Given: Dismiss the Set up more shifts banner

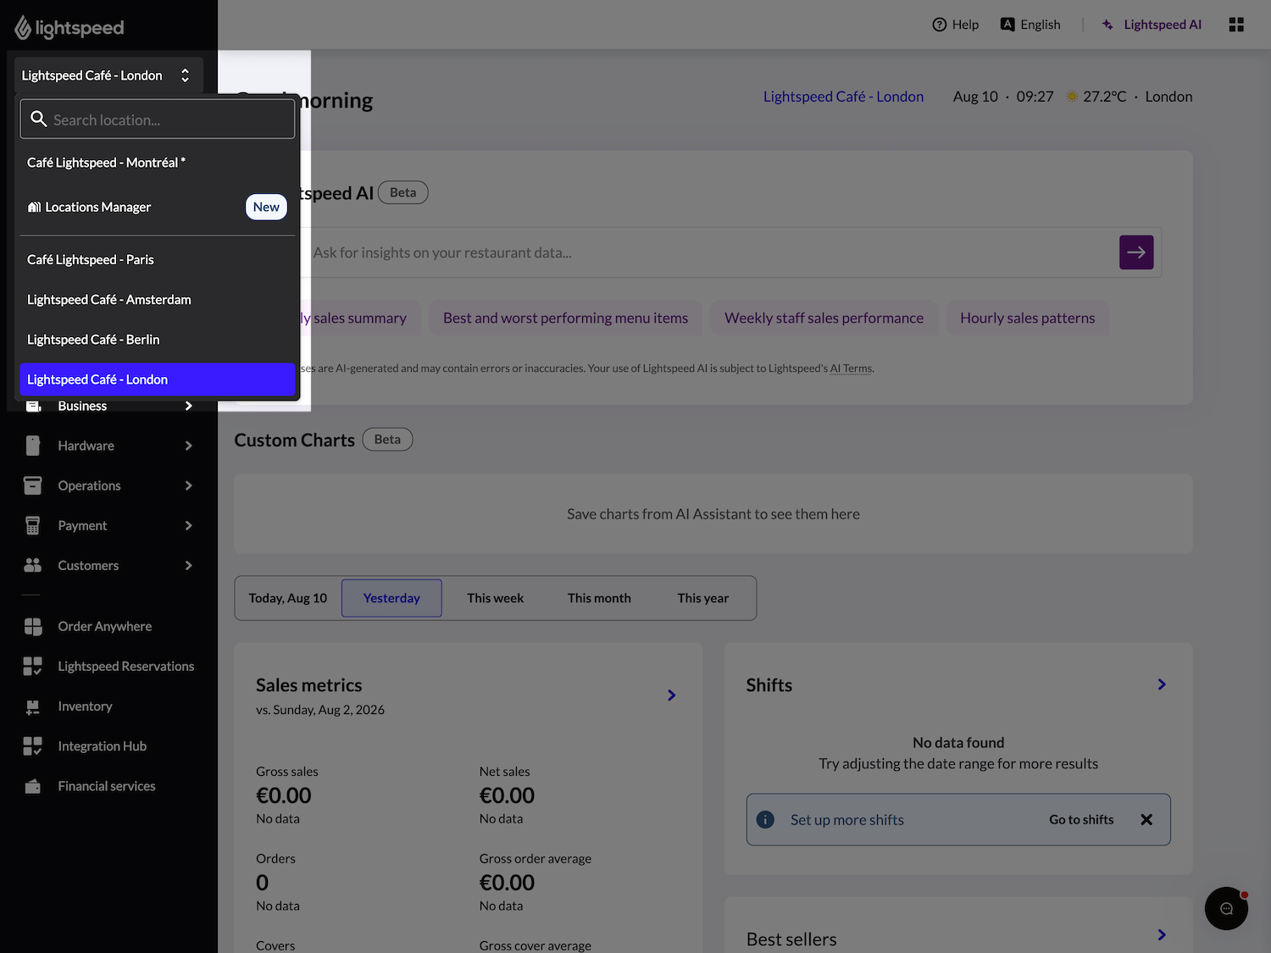Looking at the screenshot, I should (x=1146, y=819).
